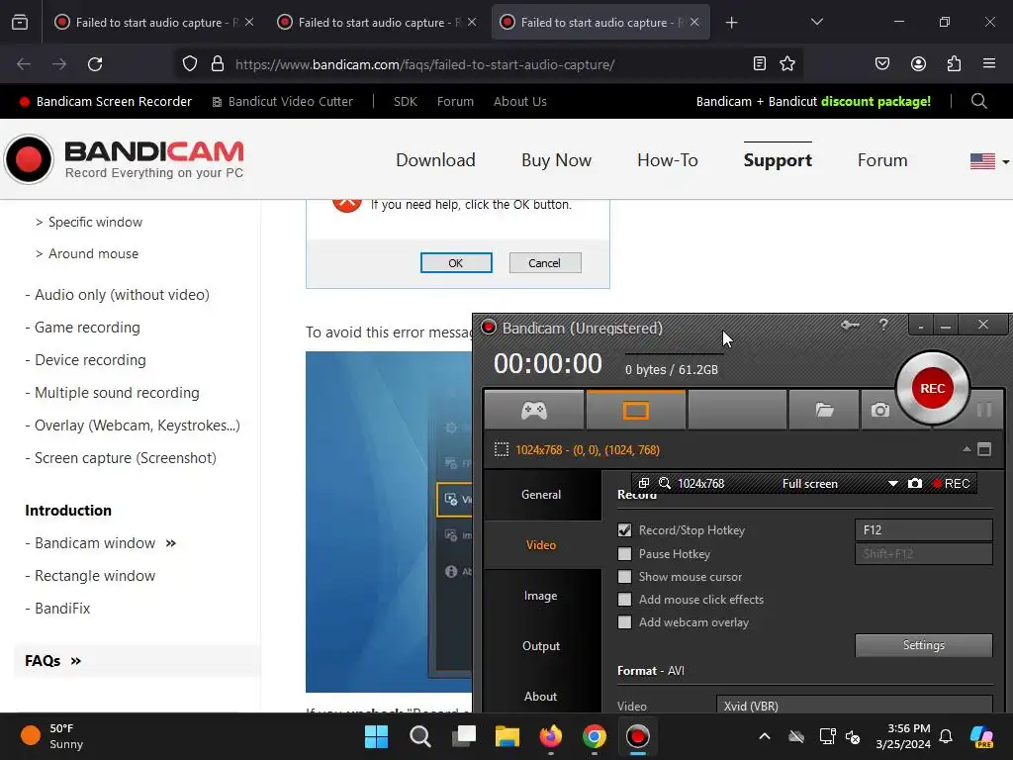
Task: Select the Screen recording rectangle mode icon
Action: coord(636,410)
